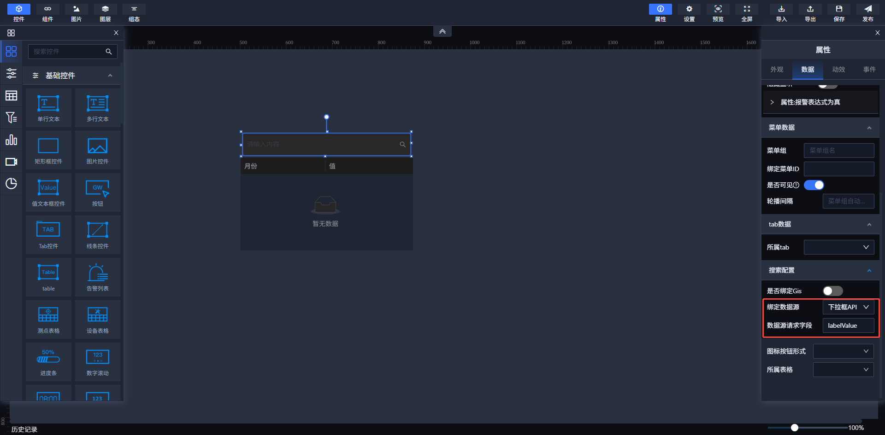Collapse the tab数据 section
The height and width of the screenshot is (435, 885).
[x=869, y=225]
